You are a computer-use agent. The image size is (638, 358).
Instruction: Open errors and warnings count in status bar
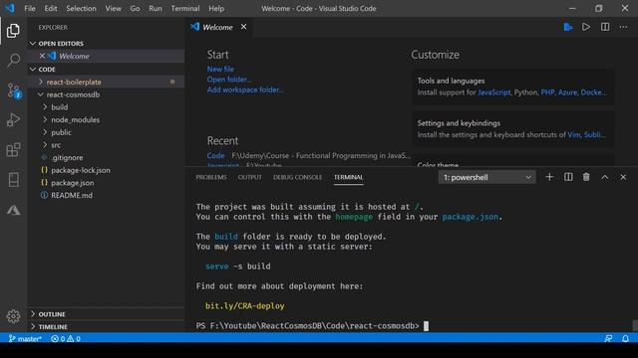[66, 338]
